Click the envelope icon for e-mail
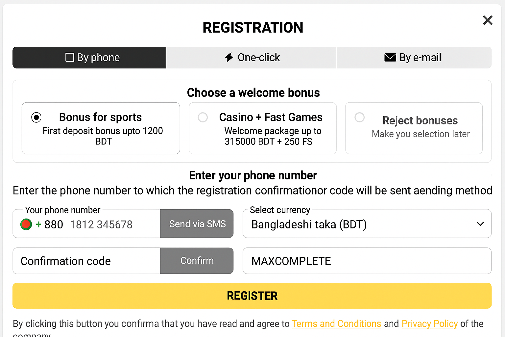The width and height of the screenshot is (505, 337). (390, 58)
